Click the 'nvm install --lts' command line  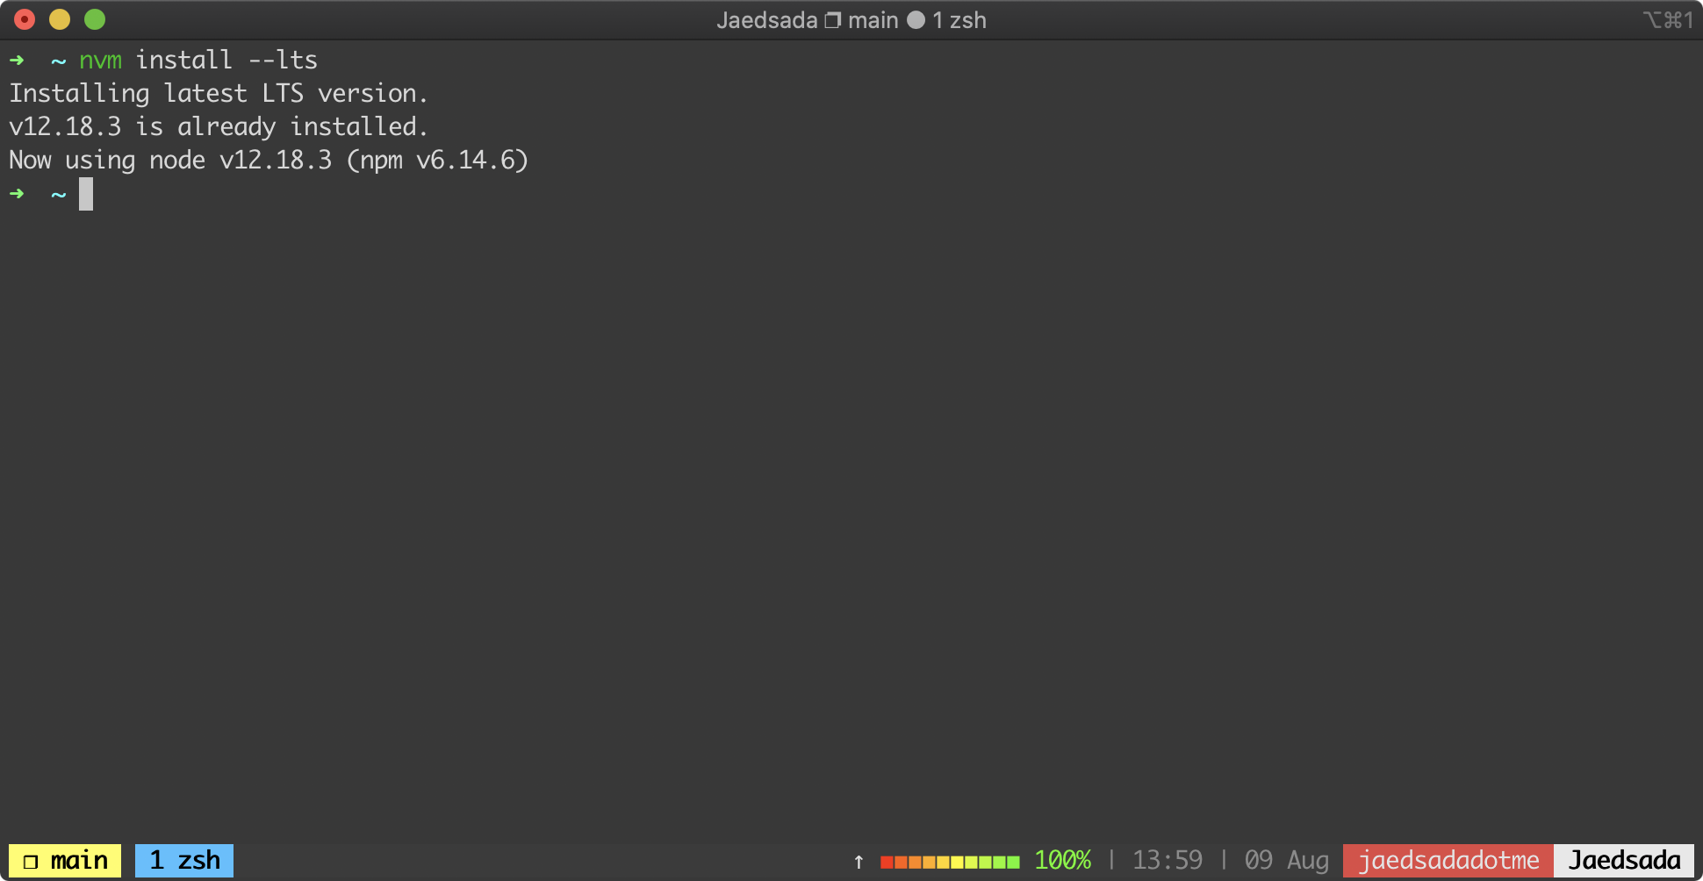(198, 60)
